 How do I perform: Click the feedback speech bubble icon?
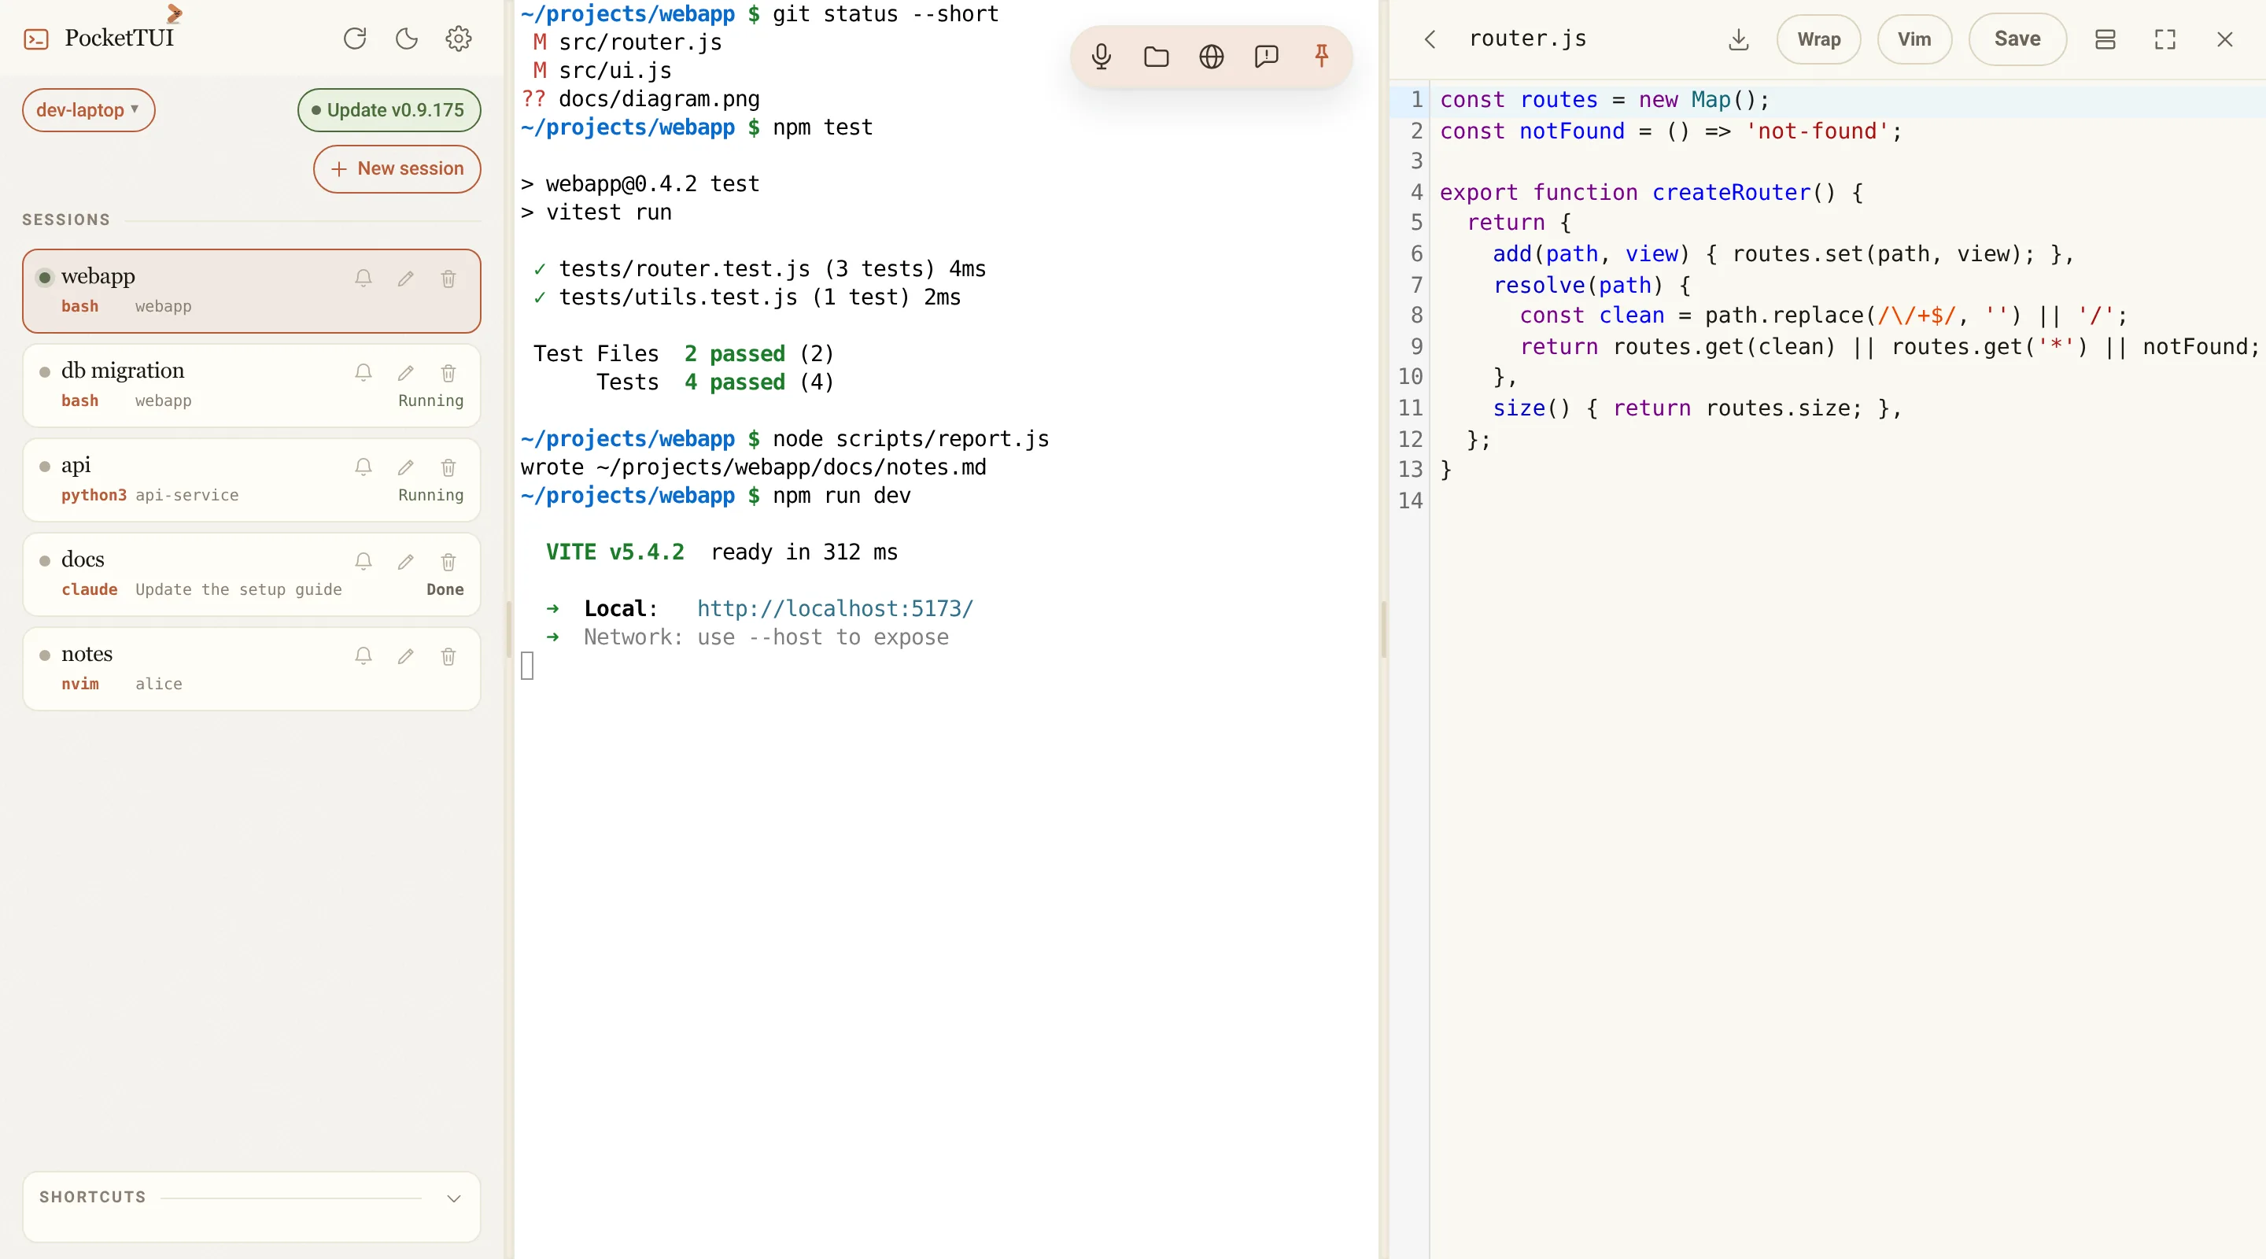tap(1266, 57)
